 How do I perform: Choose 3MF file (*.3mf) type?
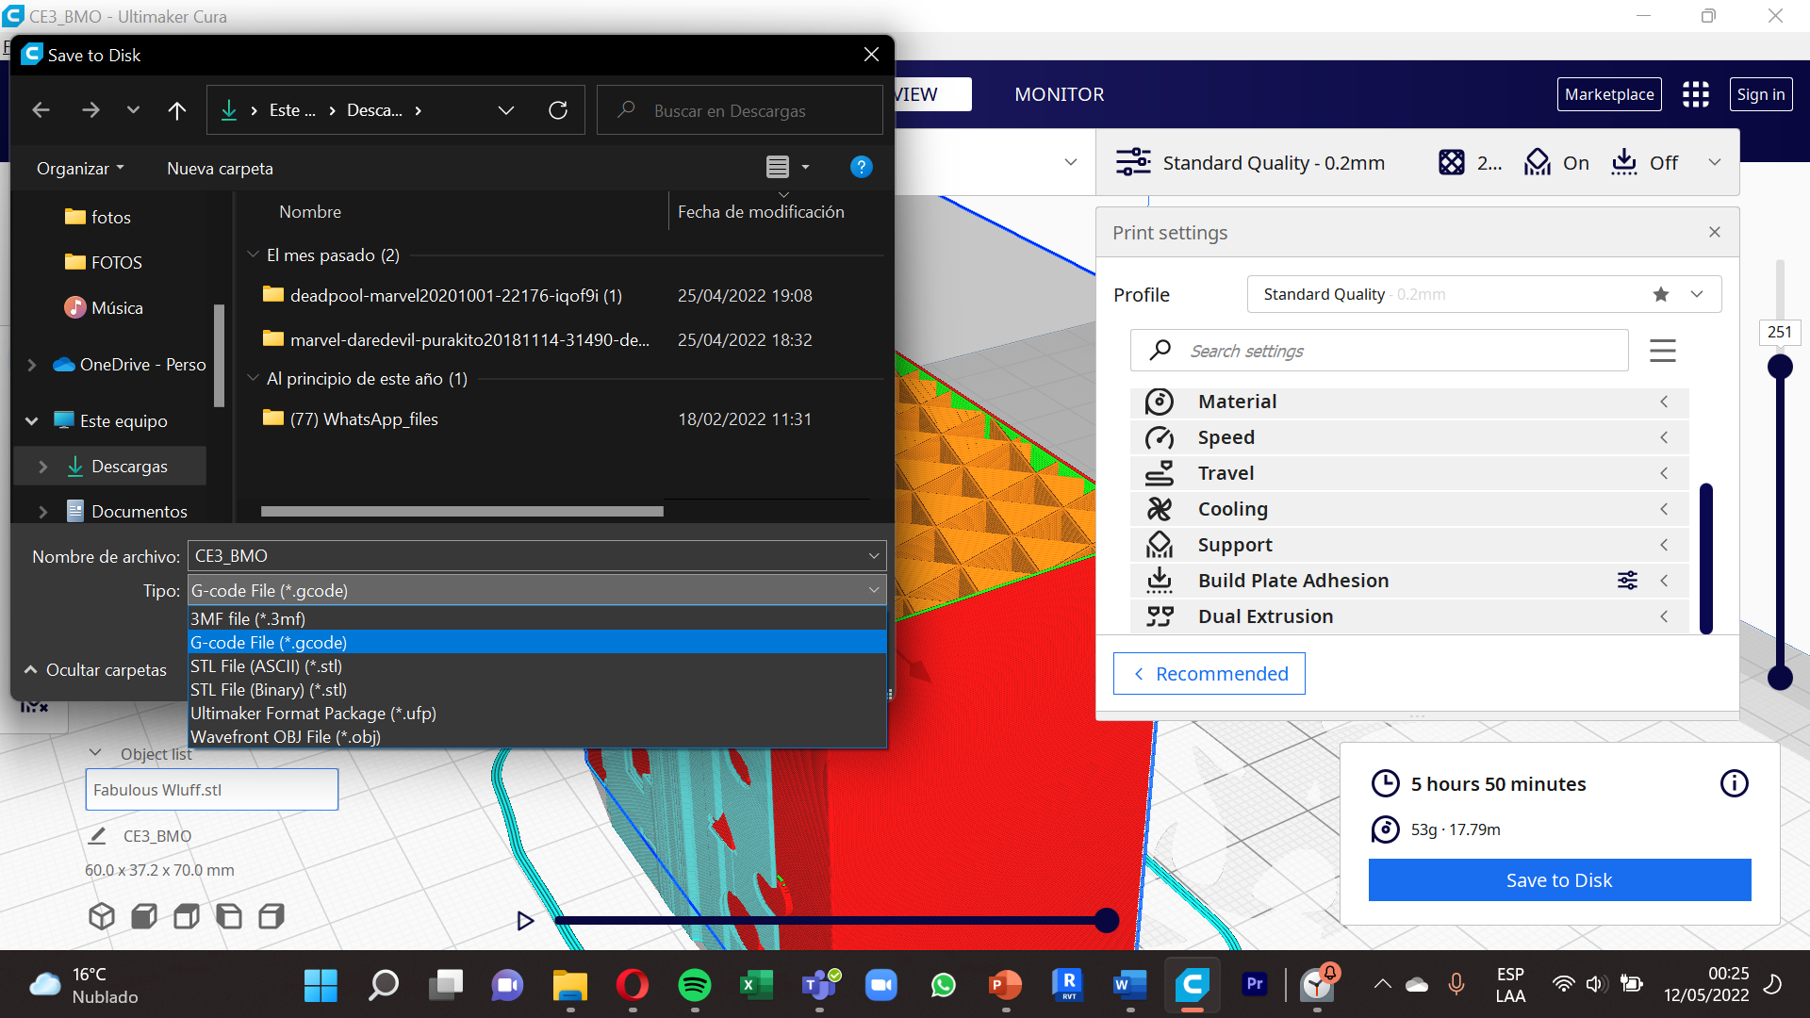tap(536, 618)
